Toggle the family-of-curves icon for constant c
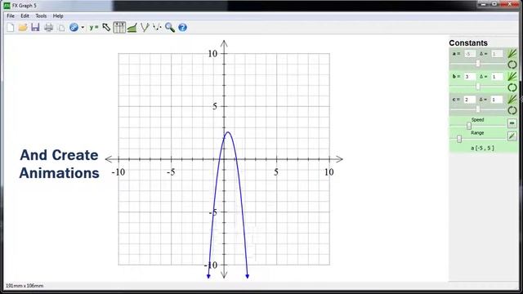Screen dimensions: 523x294 512,99
